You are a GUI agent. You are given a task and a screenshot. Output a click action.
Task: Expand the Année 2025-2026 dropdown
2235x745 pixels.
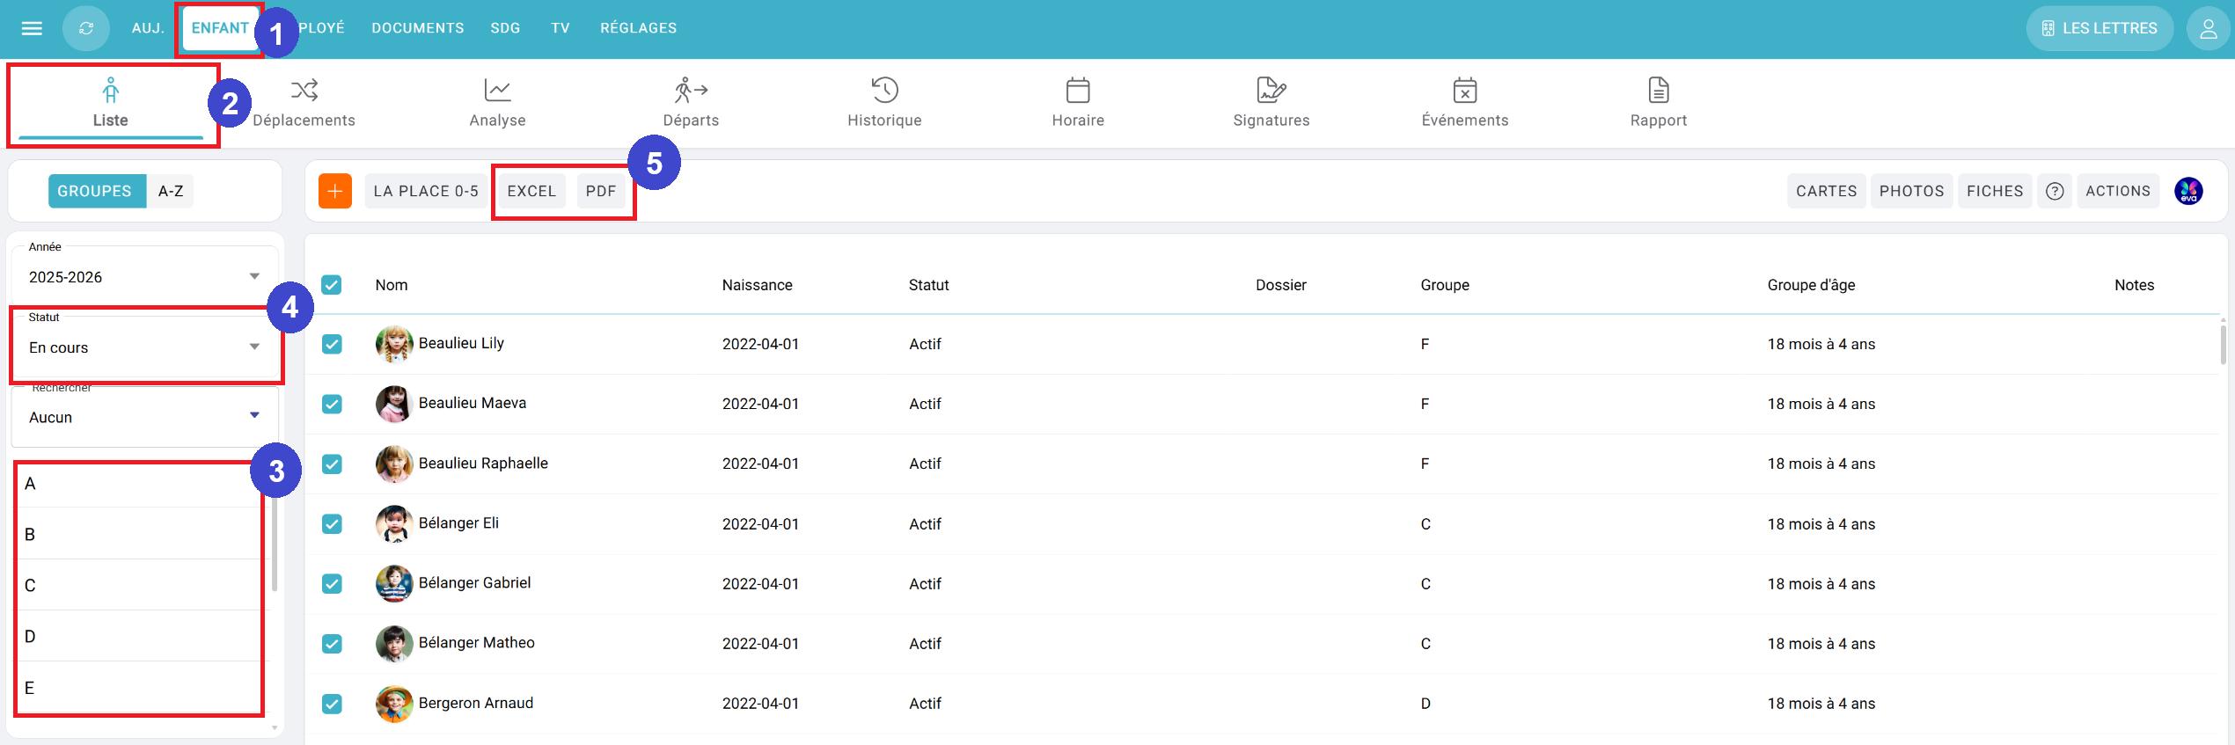pyautogui.click(x=254, y=277)
